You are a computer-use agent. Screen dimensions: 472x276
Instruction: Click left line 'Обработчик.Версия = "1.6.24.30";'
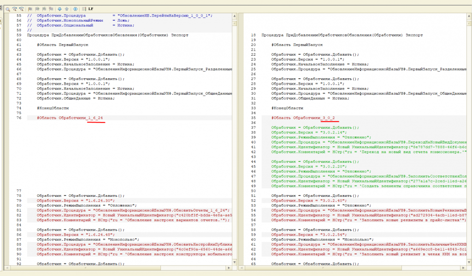point(76,201)
